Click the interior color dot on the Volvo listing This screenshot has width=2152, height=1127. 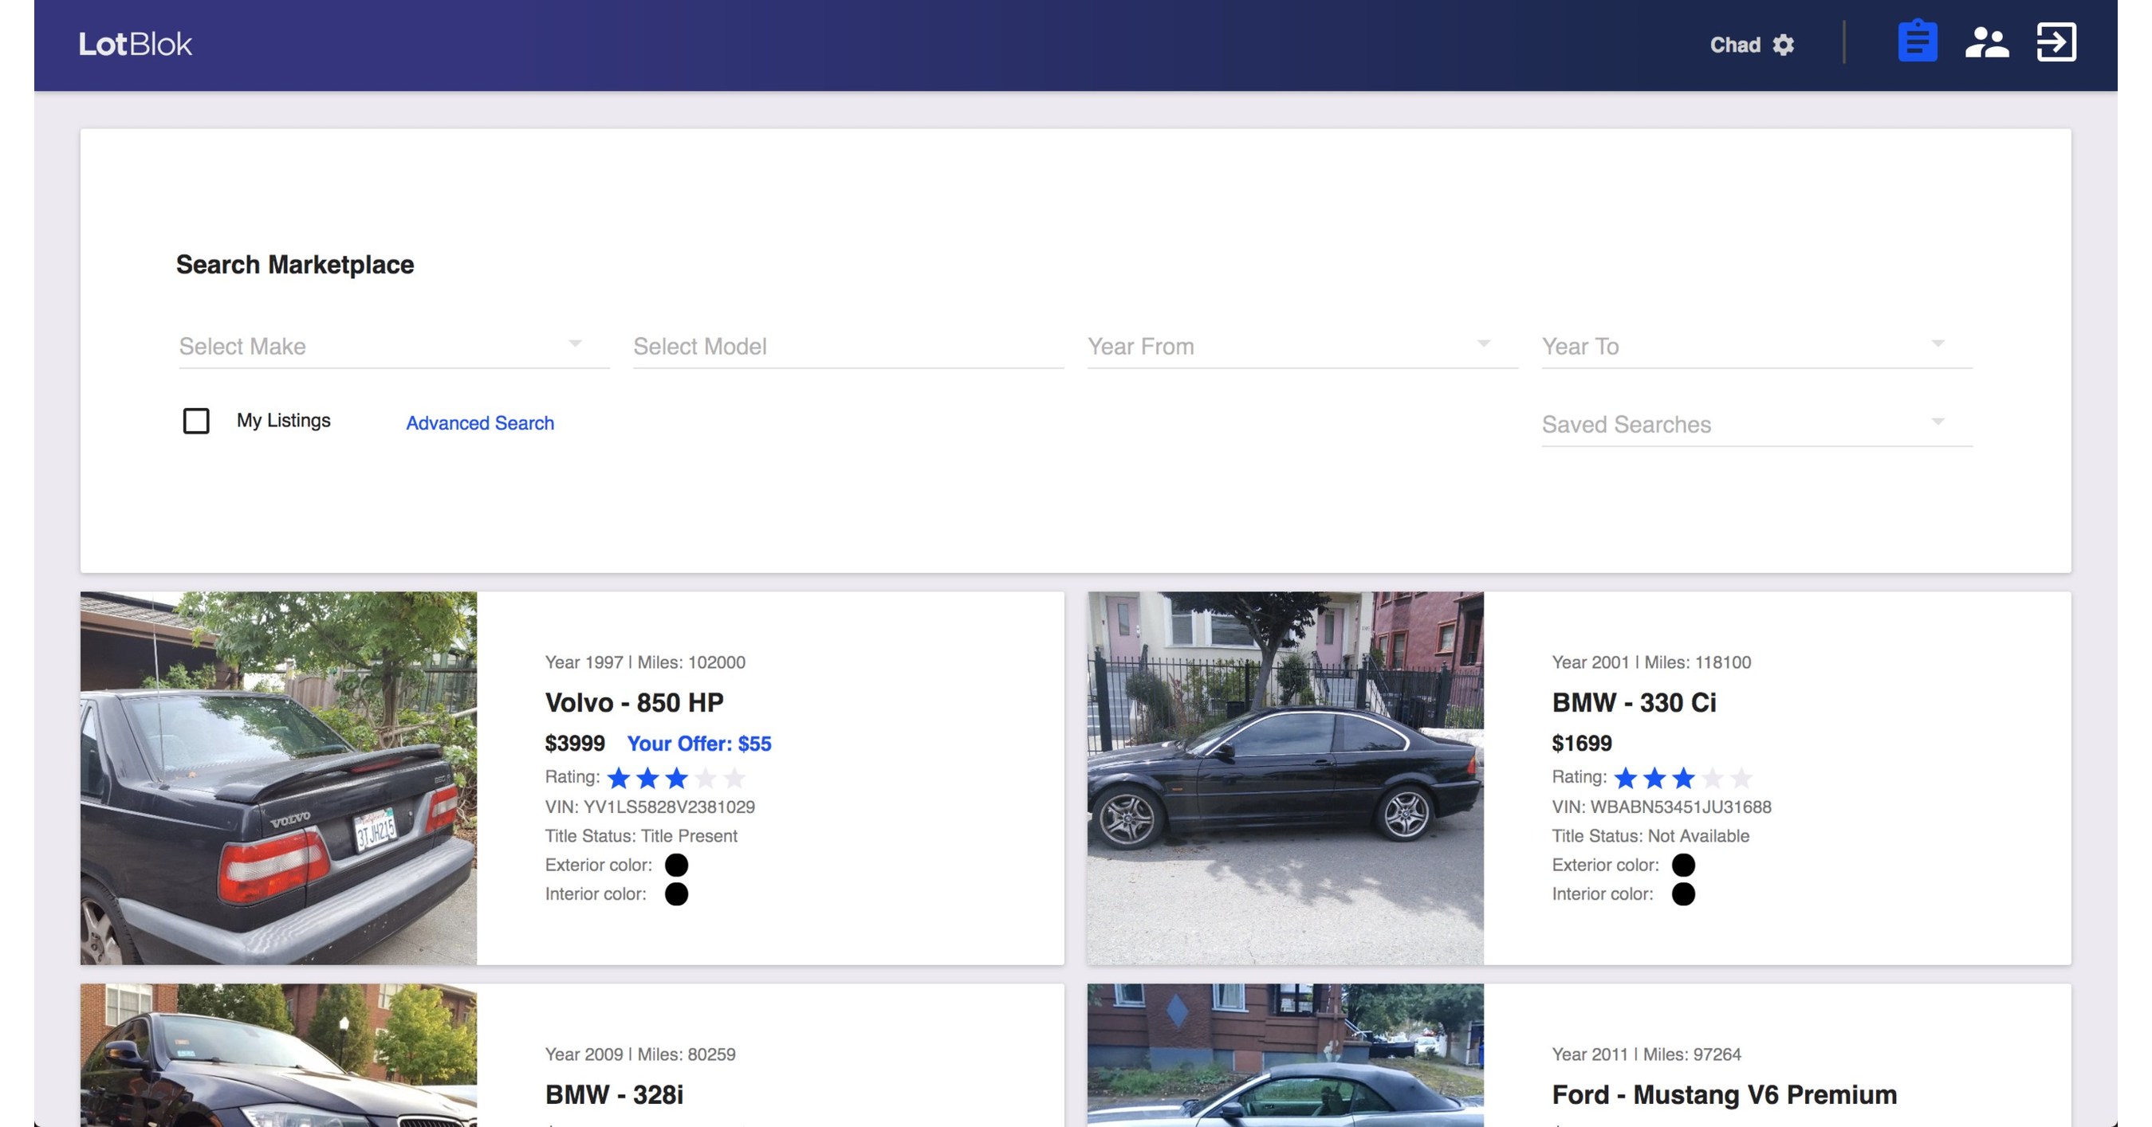(679, 894)
